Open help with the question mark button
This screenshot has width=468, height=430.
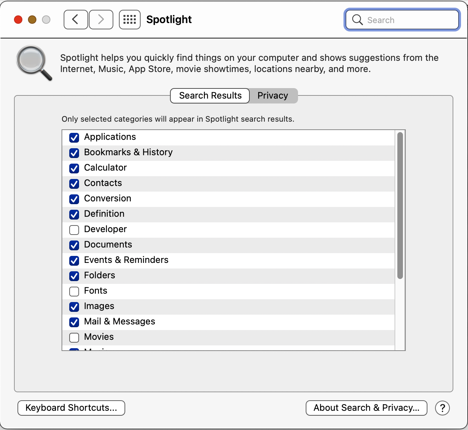442,408
